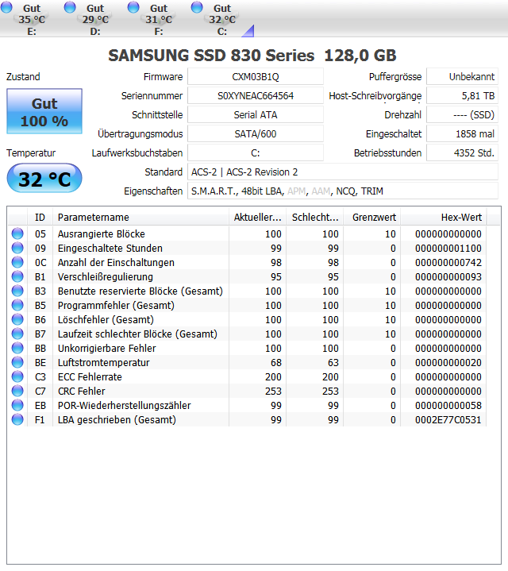Select the C: drive at 32 °C
This screenshot has width=508, height=571.
(x=215, y=19)
